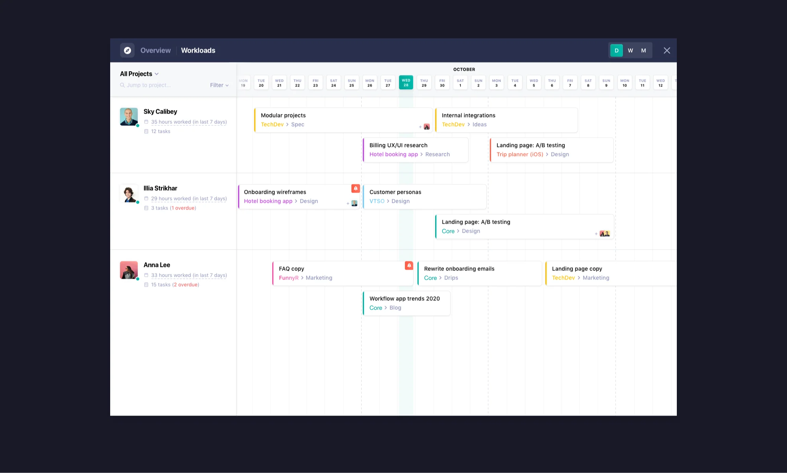The width and height of the screenshot is (787, 473).
Task: Click assignee avatars on Core Landing page card
Action: pyautogui.click(x=604, y=234)
